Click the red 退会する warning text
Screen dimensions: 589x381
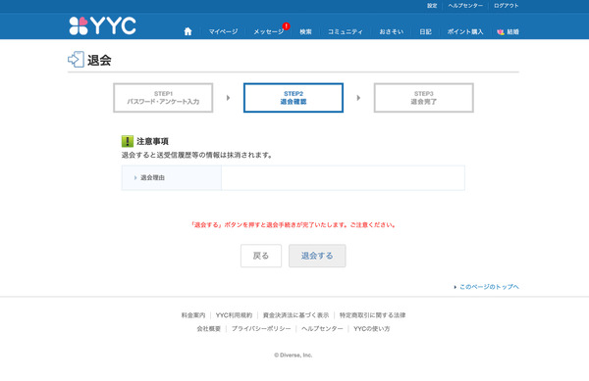coord(293,224)
